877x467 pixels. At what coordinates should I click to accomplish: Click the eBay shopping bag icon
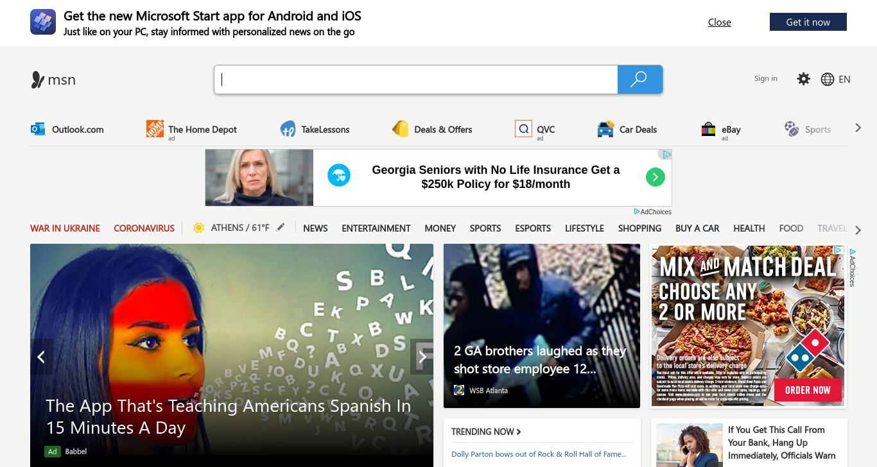(708, 129)
